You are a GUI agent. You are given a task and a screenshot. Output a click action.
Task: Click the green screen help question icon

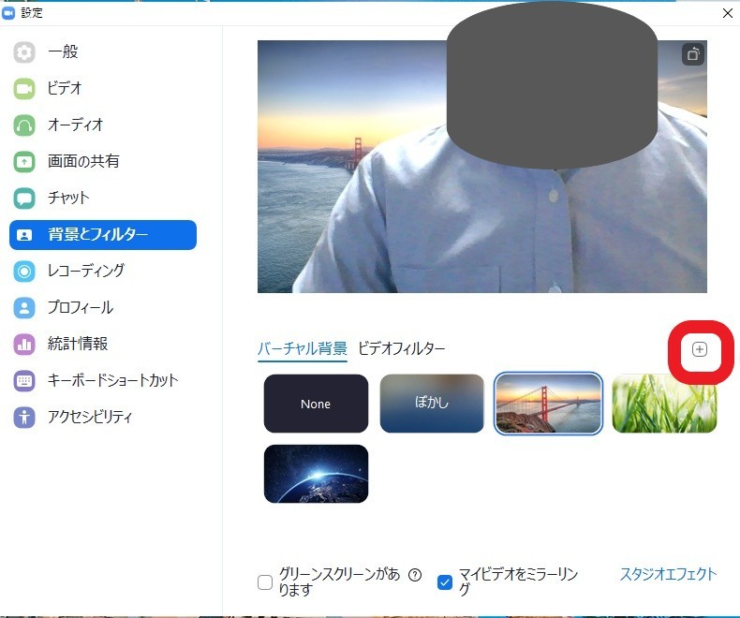[x=415, y=575]
